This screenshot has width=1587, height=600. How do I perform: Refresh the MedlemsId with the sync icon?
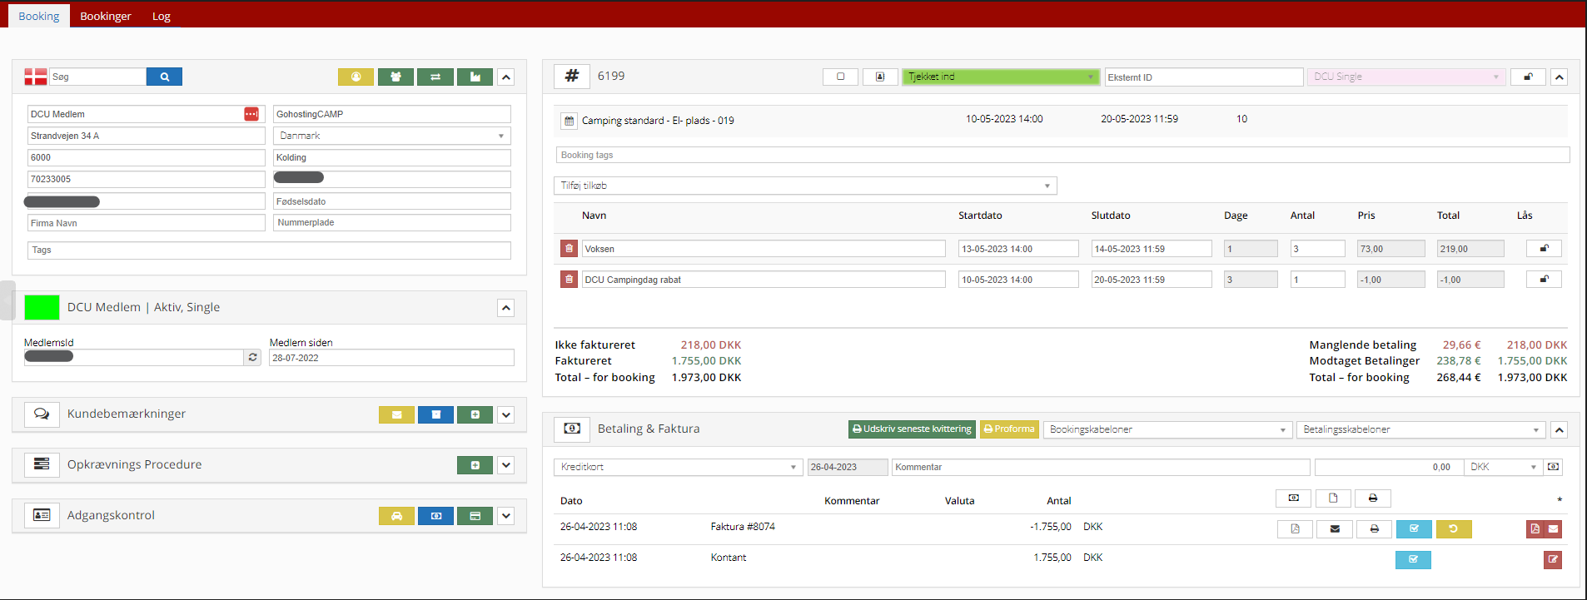[253, 358]
